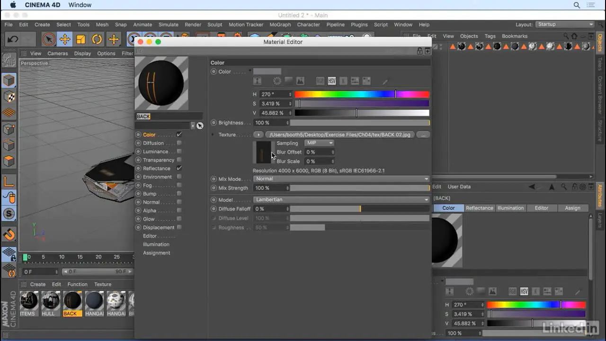Enable the Transparency channel checkbox

(179, 160)
